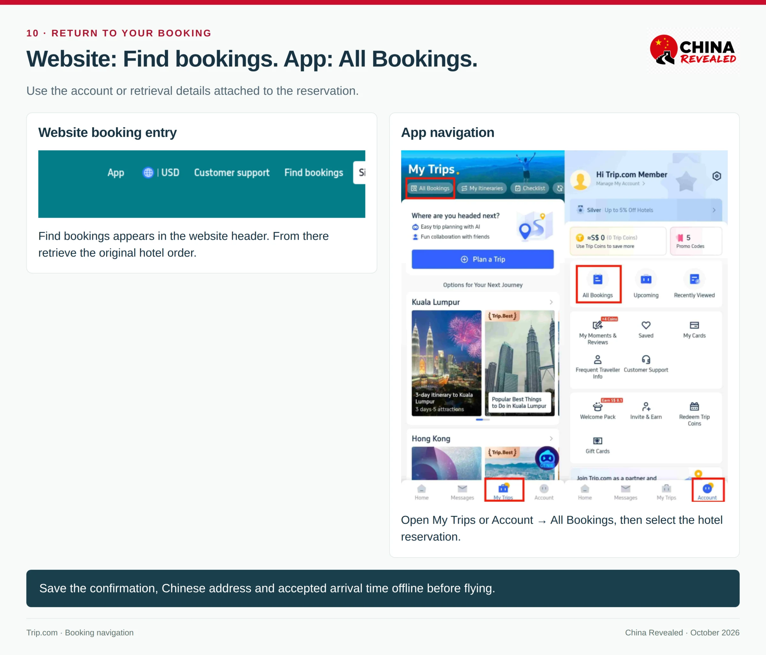
Task: Click the China Revealed logo
Action: tap(693, 50)
